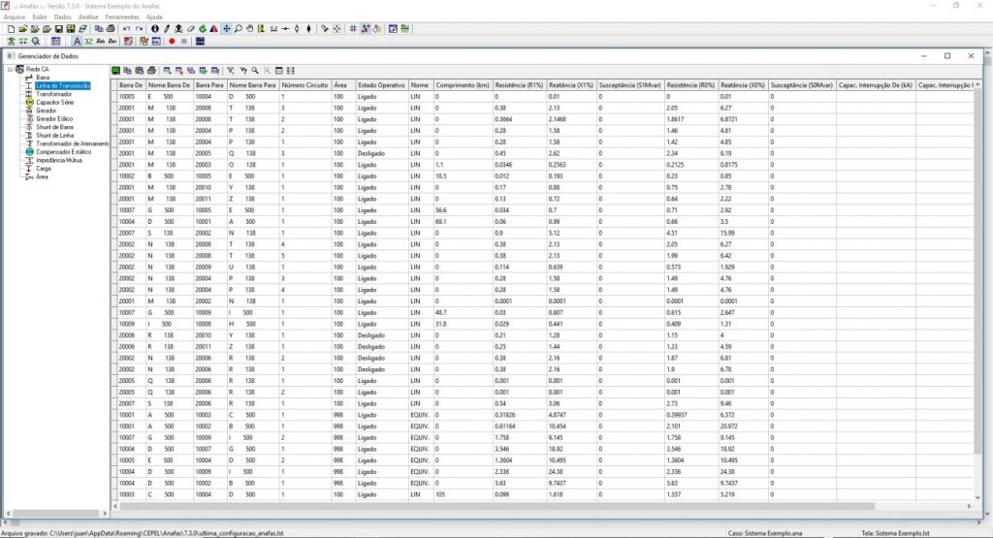This screenshot has width=993, height=538.
Task: Click the filter funnel icon in Gerenciador de Dados
Action: (230, 71)
